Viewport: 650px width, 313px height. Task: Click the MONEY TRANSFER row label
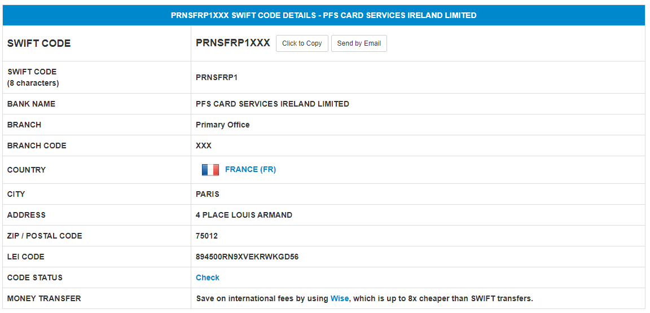44,298
